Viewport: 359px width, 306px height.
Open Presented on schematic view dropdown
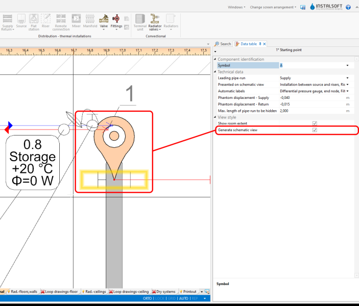(x=347, y=85)
